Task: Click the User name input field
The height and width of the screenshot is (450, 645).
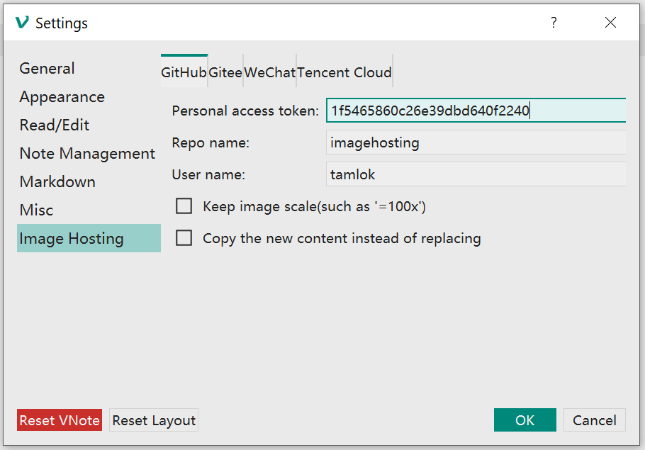Action: [x=476, y=174]
